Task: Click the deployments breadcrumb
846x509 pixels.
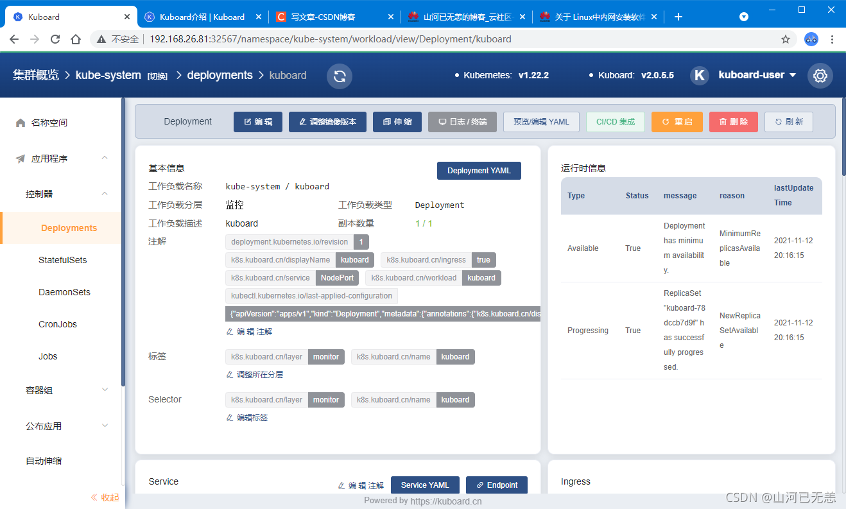Action: coord(220,75)
